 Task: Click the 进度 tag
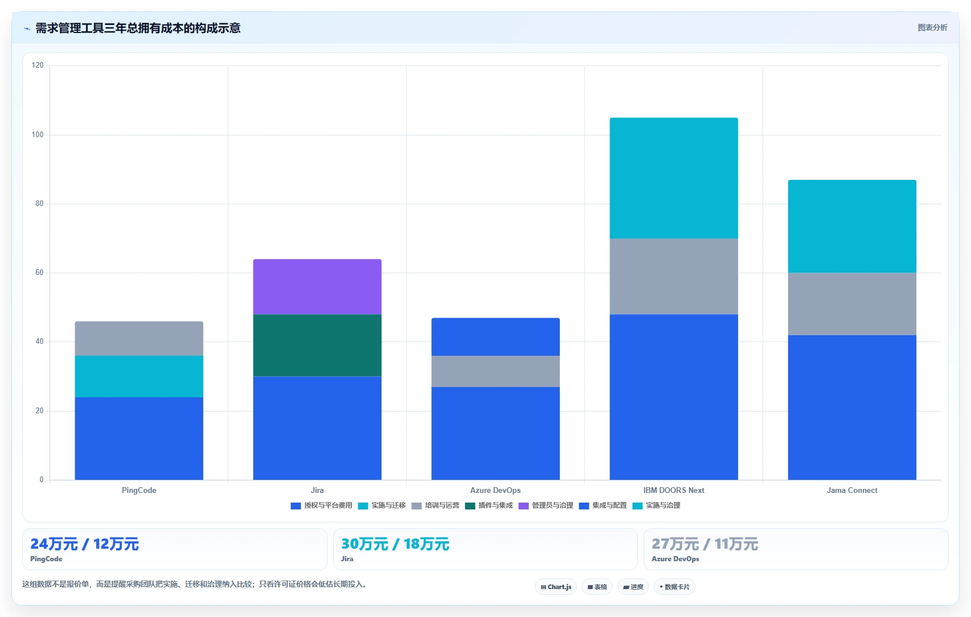coord(633,587)
